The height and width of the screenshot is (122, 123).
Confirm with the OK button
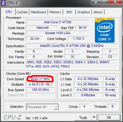pyautogui.click(x=109, y=117)
